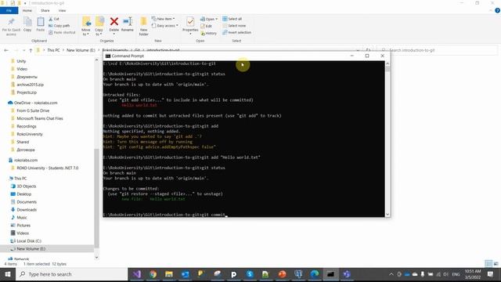Open Copy to dropdown
Image resolution: width=501 pixels, height=282 pixels.
pyautogui.click(x=99, y=26)
